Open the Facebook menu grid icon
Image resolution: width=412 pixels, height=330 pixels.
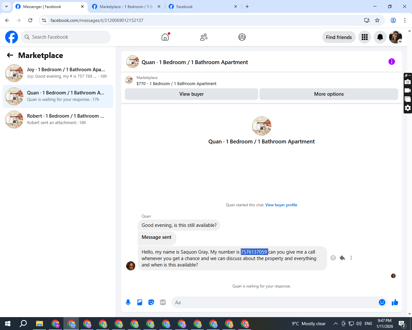(365, 37)
